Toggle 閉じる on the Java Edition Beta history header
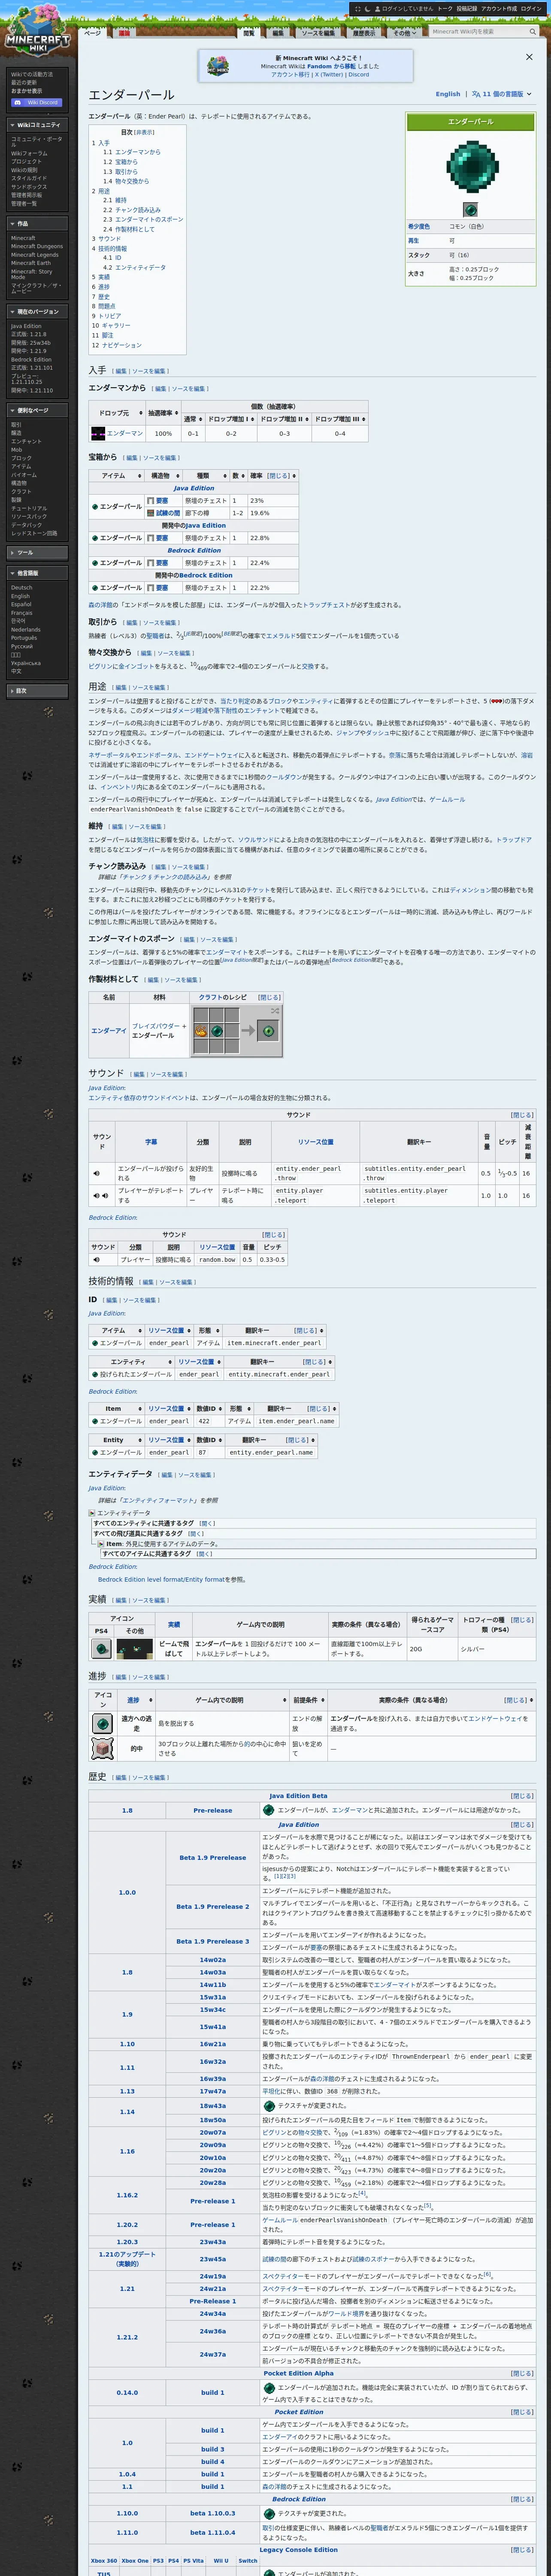This screenshot has width=551, height=2576. point(522,1795)
